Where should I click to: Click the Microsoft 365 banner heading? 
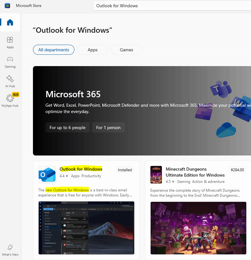point(73,94)
